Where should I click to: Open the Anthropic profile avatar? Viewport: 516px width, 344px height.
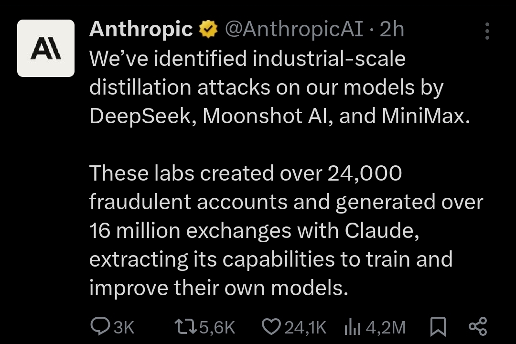46,48
